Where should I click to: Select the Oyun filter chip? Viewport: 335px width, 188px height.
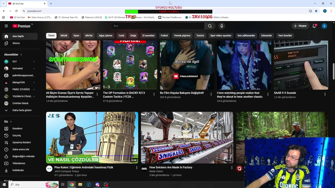pyautogui.click(x=76, y=36)
